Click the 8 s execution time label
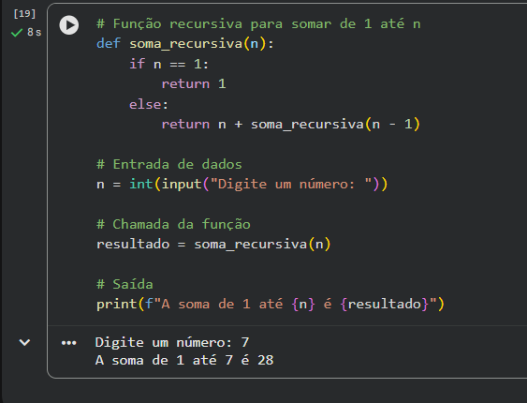 click(x=34, y=32)
